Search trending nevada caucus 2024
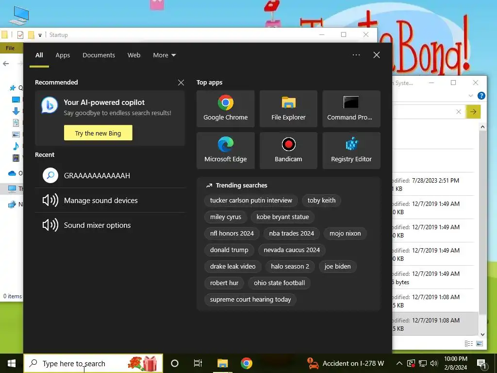The width and height of the screenshot is (497, 373). [292, 250]
